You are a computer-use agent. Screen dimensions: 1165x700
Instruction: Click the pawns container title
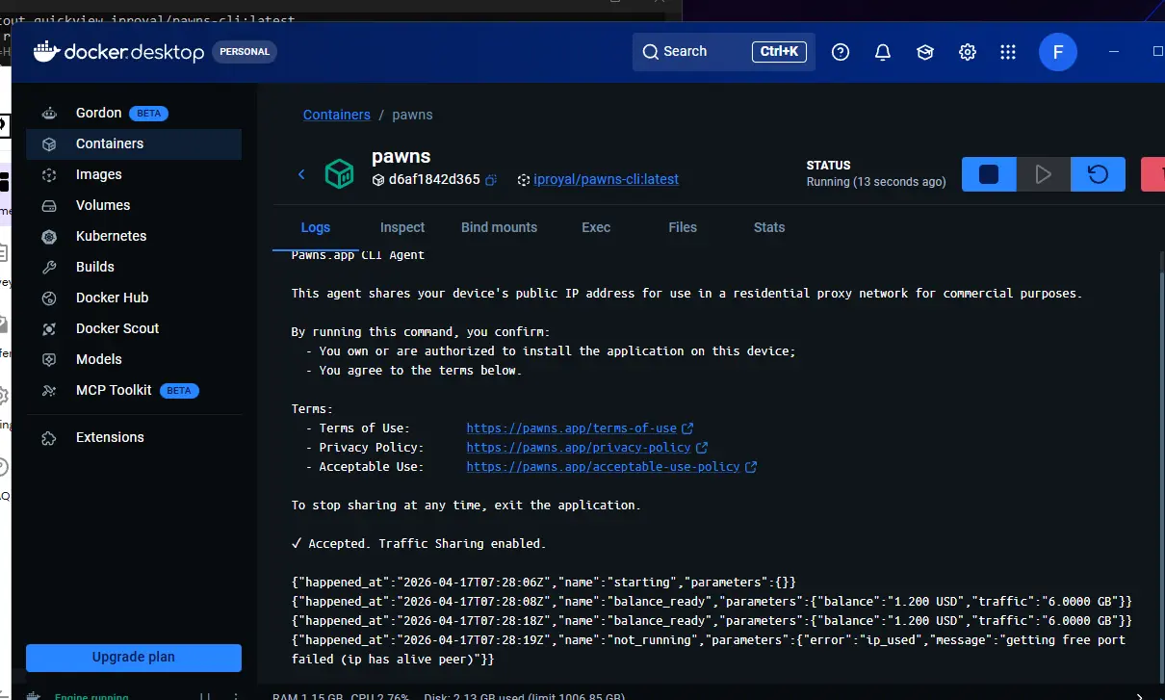click(x=401, y=156)
